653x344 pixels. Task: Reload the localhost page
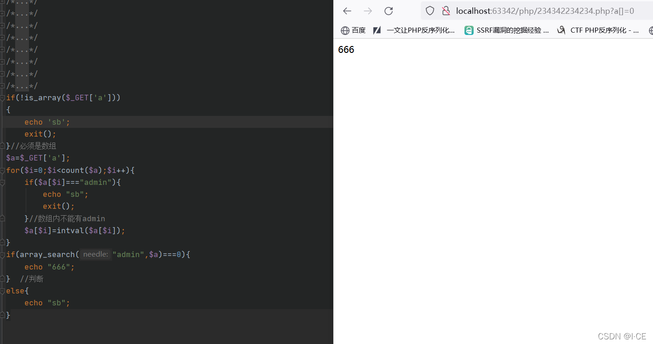(x=389, y=11)
